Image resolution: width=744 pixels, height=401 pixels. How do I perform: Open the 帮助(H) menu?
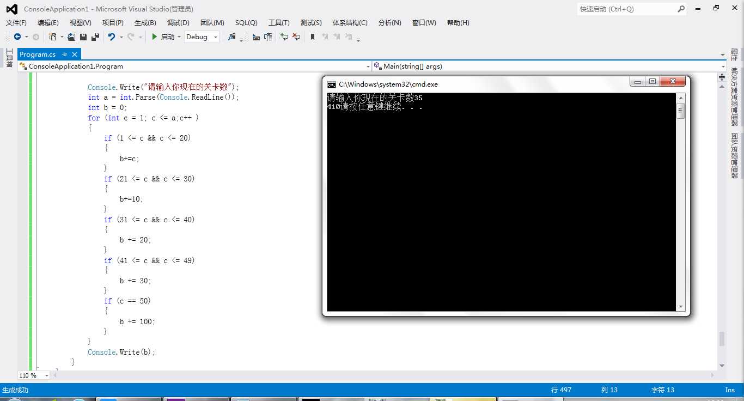(x=458, y=23)
